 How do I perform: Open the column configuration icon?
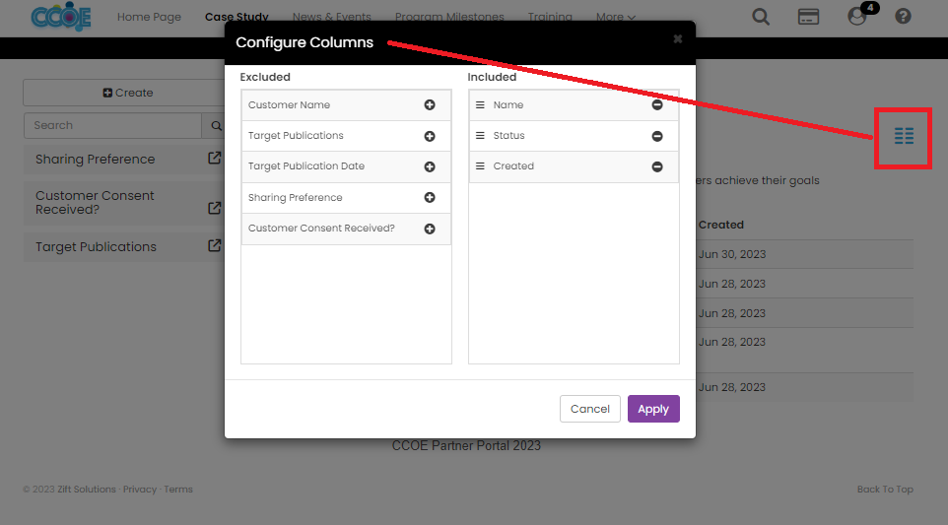(x=904, y=137)
